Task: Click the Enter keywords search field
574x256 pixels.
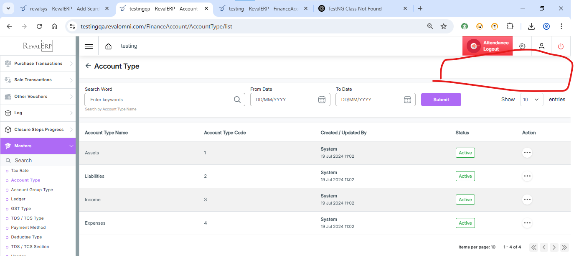Action: (x=159, y=100)
